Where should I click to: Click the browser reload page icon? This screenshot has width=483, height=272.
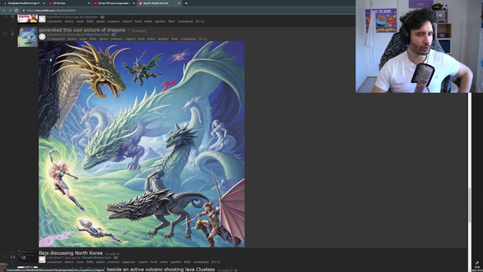coord(16,10)
